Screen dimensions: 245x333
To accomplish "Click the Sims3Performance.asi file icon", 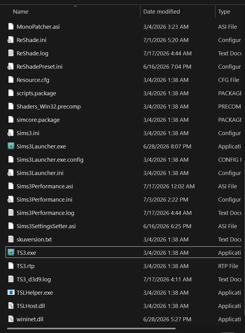I will 11,186.
